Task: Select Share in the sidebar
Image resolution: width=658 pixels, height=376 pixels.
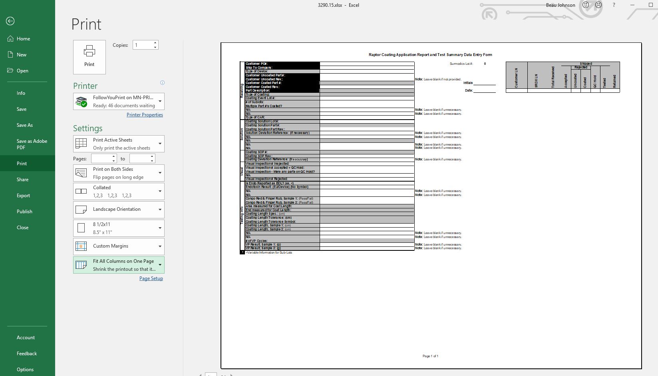Action: 28,180
